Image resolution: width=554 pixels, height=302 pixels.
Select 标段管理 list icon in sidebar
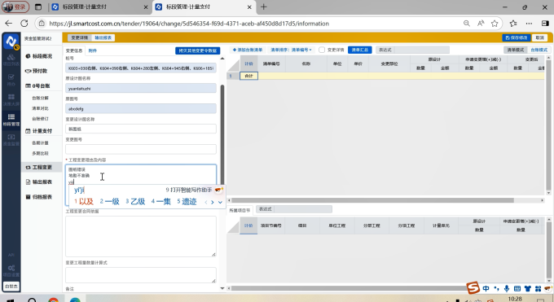(11, 120)
